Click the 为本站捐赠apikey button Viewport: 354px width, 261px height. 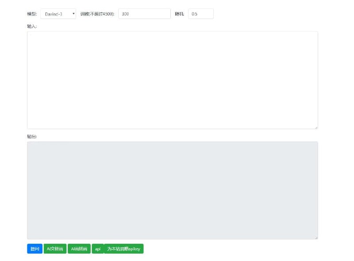[124, 249]
